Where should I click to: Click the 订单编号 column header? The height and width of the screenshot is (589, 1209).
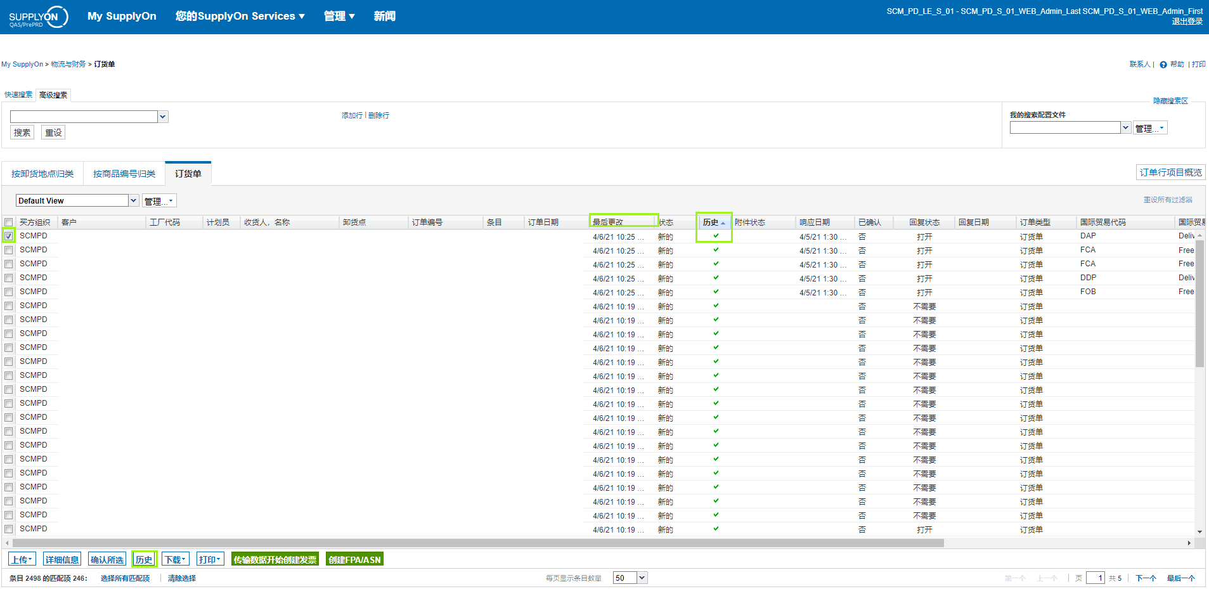pyautogui.click(x=446, y=222)
